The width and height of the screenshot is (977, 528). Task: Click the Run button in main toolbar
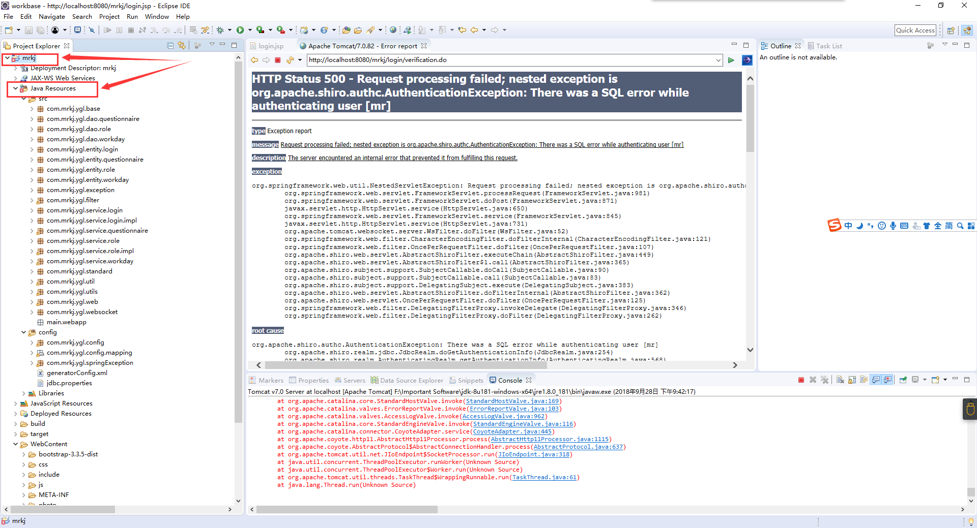(240, 30)
